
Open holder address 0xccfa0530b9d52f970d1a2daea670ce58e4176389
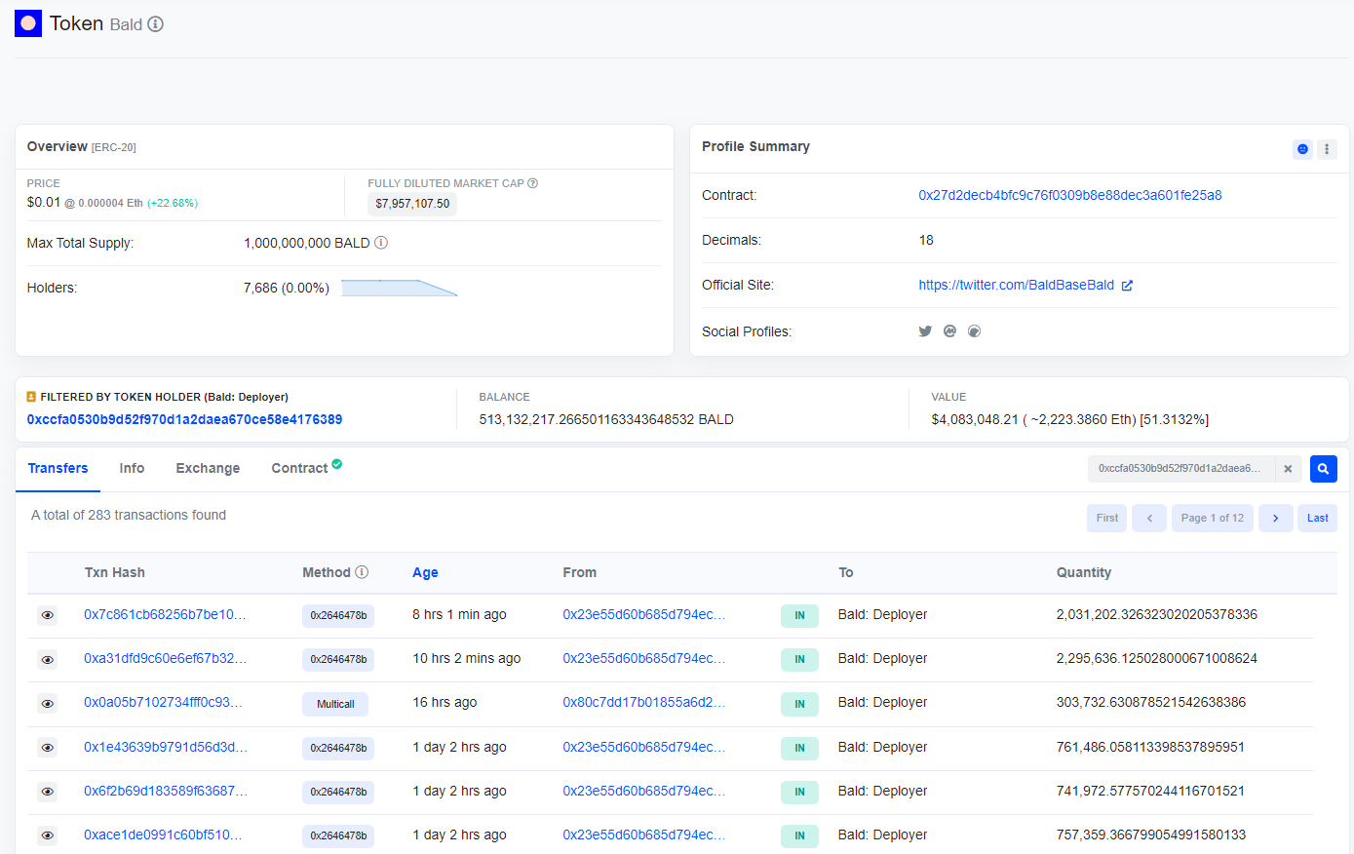(184, 419)
